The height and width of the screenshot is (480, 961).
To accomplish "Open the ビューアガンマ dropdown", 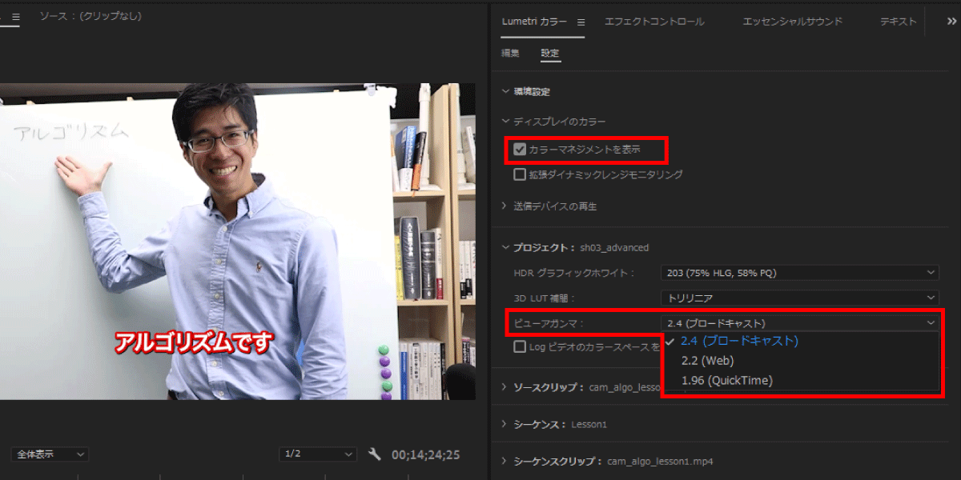I will coord(798,323).
